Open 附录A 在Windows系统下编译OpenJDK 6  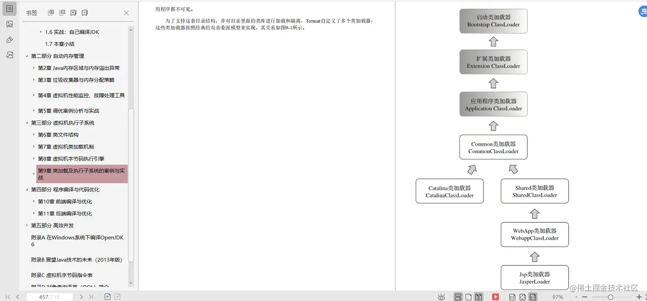[x=77, y=241]
